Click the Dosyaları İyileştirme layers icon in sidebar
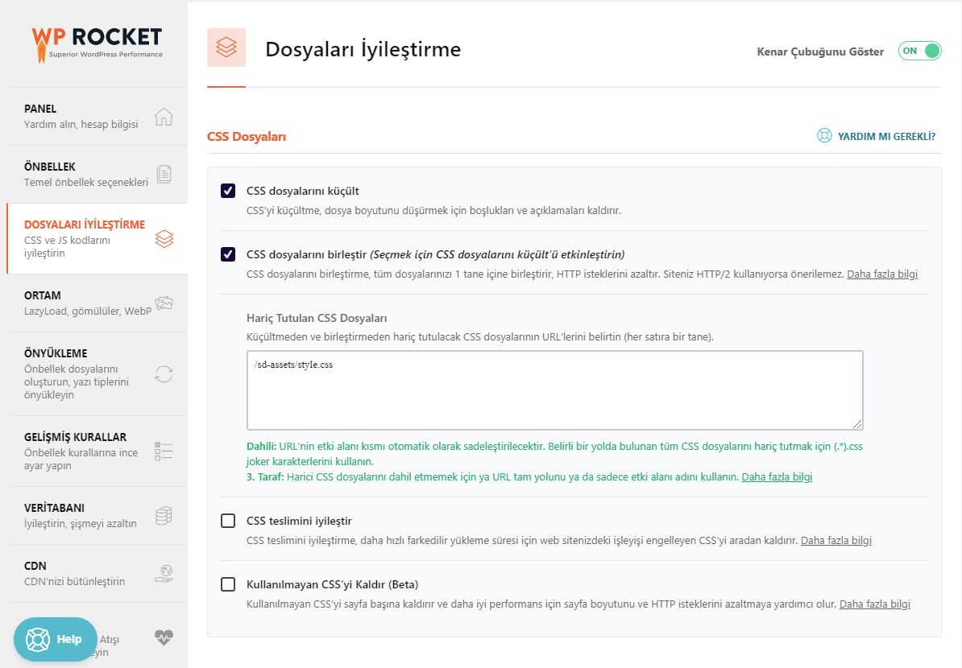Image resolution: width=962 pixels, height=668 pixels. click(164, 239)
